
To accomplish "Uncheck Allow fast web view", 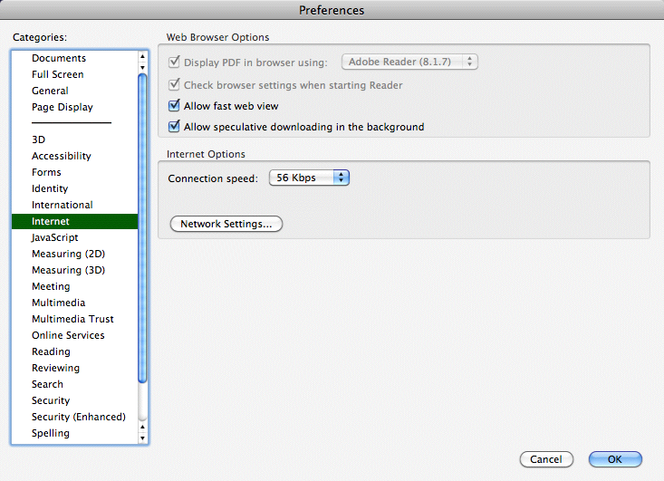I will coord(174,105).
